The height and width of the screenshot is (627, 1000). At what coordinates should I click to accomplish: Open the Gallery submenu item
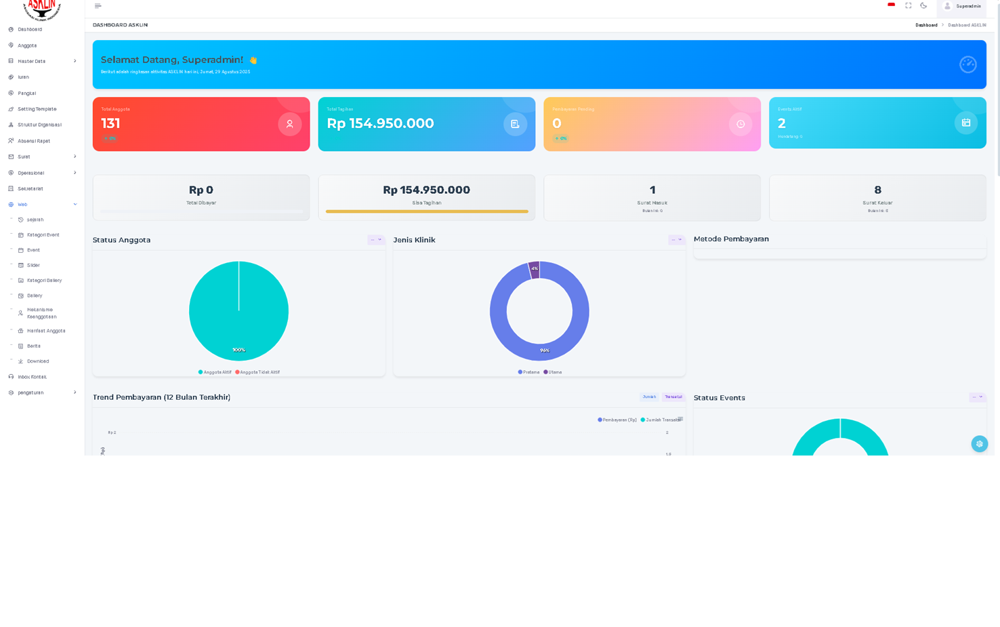[35, 296]
